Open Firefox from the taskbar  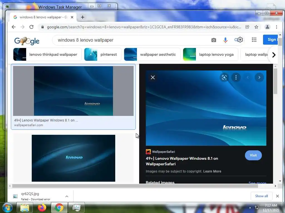coord(42,207)
